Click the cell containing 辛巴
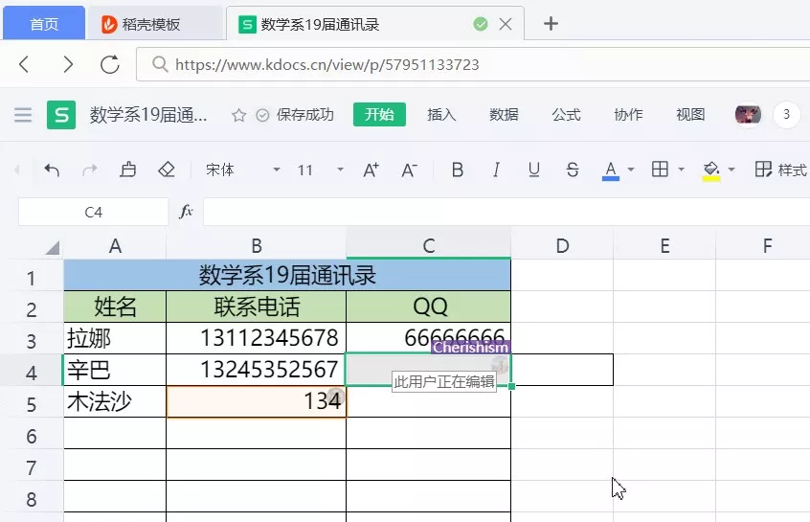Screen dimensions: 810x522 pos(115,370)
